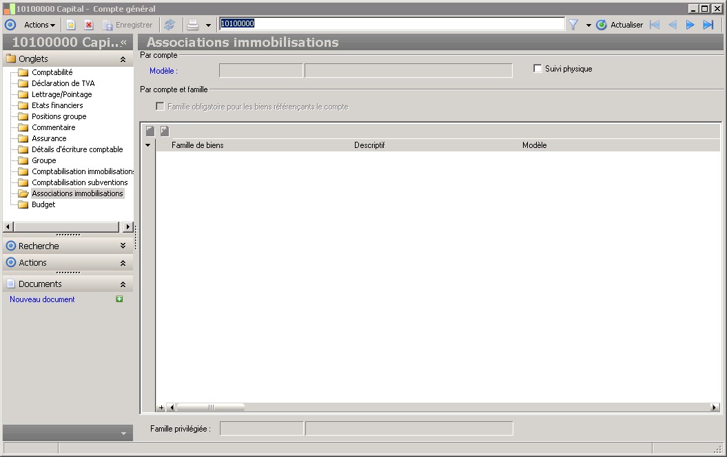Click the new record toolbar icon
727x457 pixels.
pyautogui.click(x=70, y=25)
